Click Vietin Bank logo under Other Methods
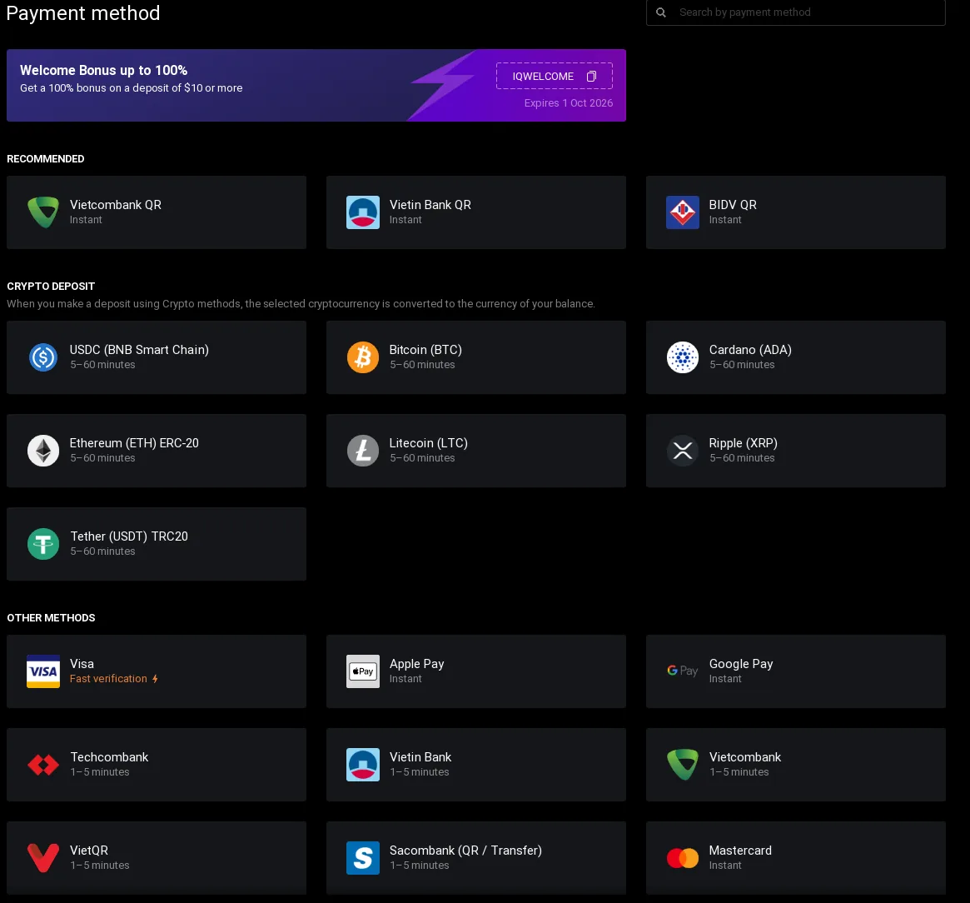The width and height of the screenshot is (970, 903). click(363, 765)
